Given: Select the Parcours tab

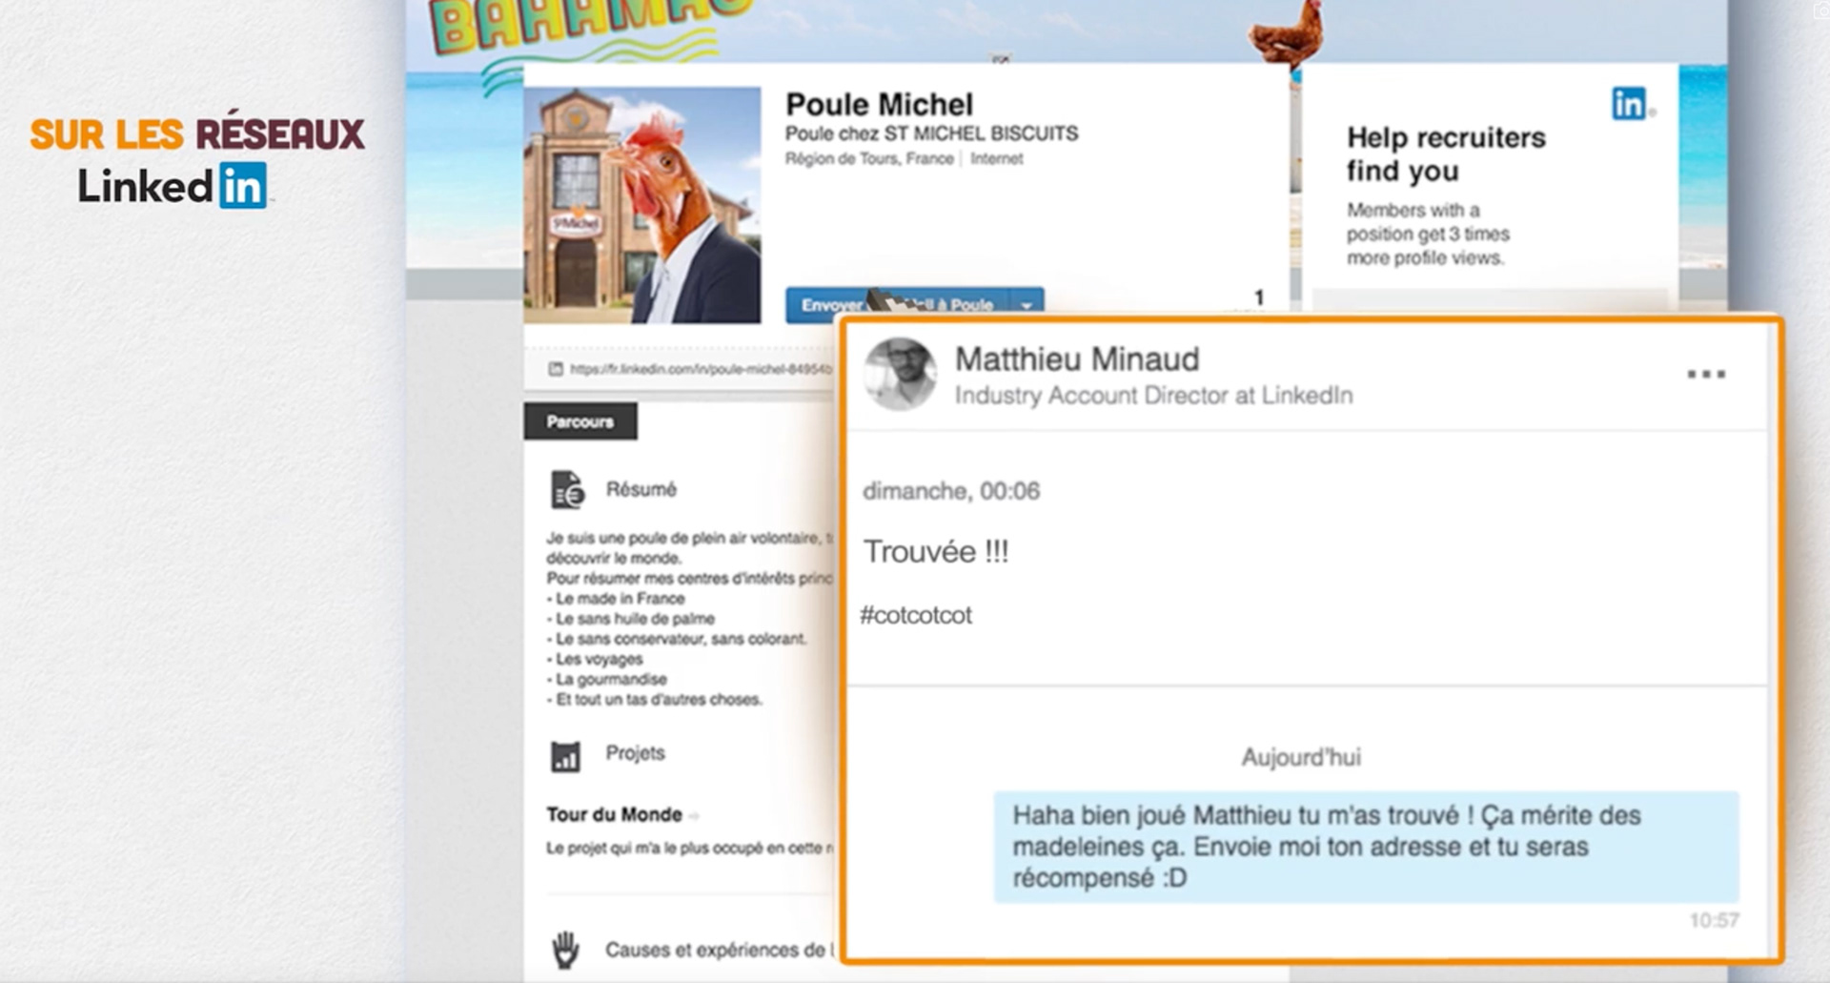Looking at the screenshot, I should [x=579, y=421].
